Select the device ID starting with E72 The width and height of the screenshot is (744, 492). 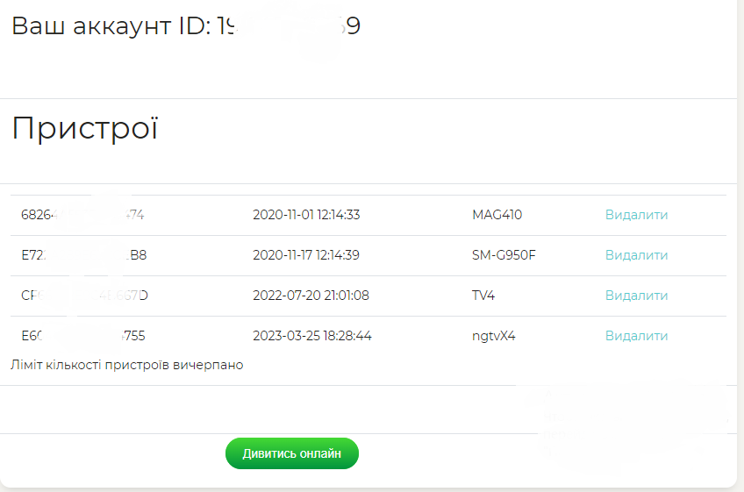tap(83, 255)
